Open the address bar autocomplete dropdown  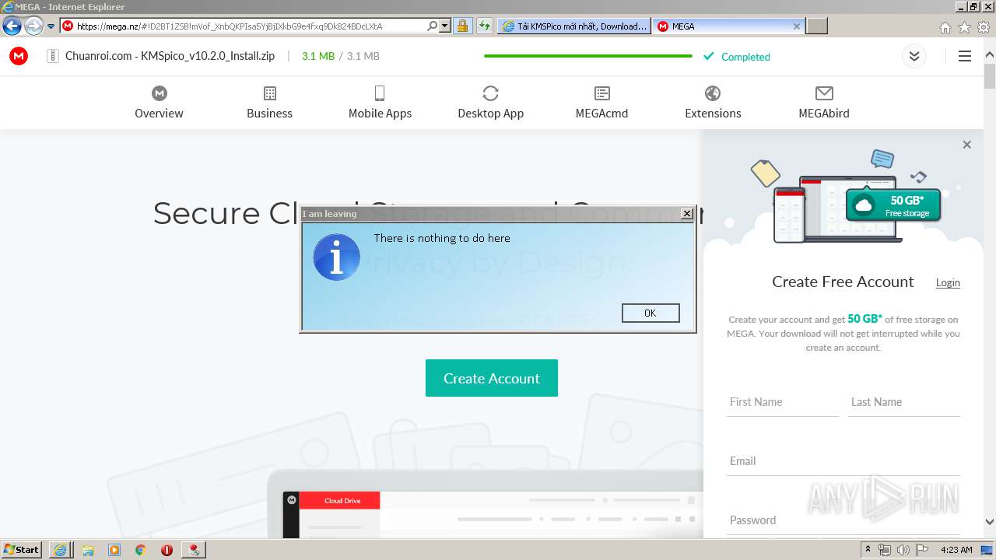point(445,26)
